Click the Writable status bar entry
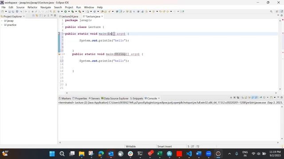The image size is (284, 159). pos(131,146)
